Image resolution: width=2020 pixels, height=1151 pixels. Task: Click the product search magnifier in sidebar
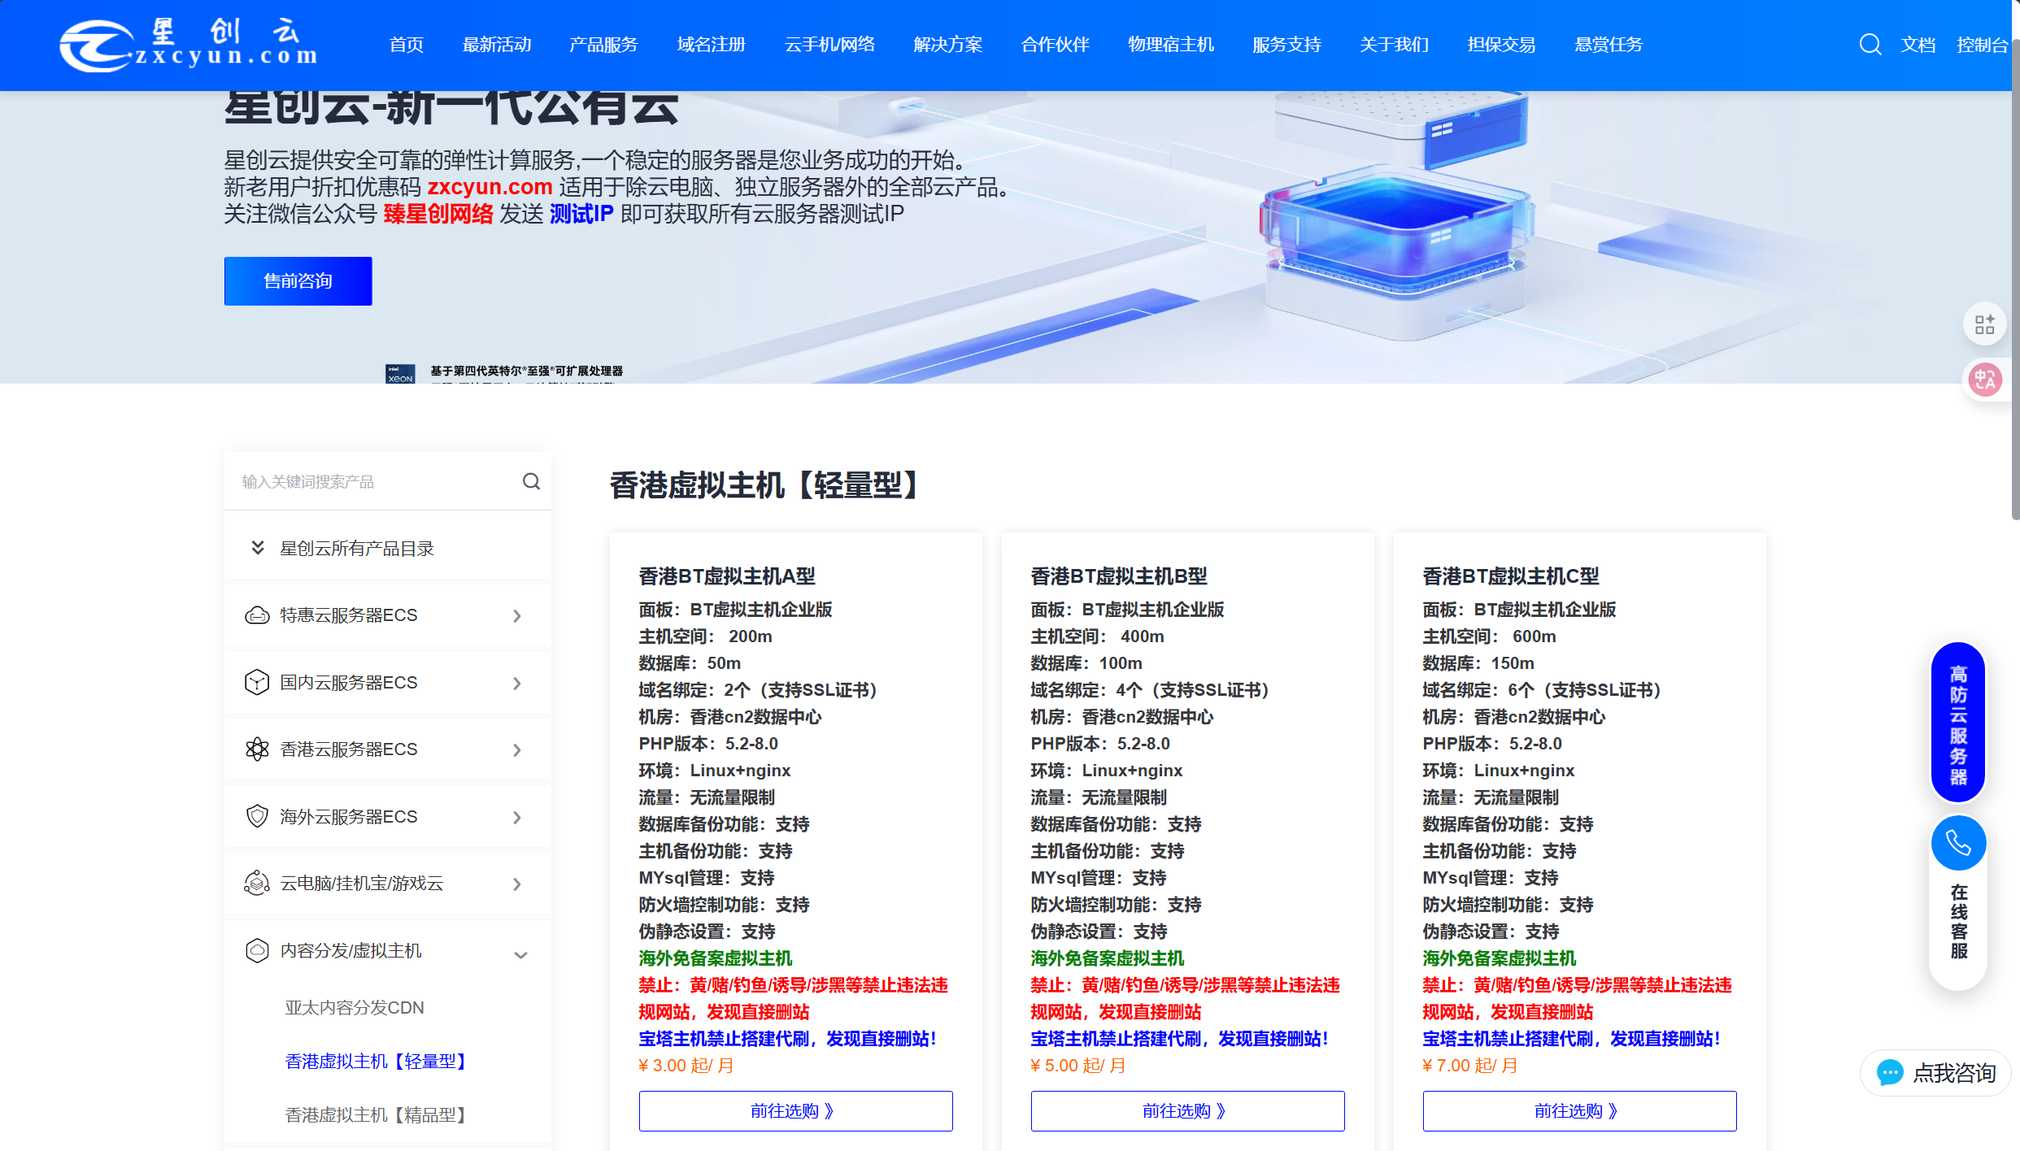pyautogui.click(x=531, y=482)
